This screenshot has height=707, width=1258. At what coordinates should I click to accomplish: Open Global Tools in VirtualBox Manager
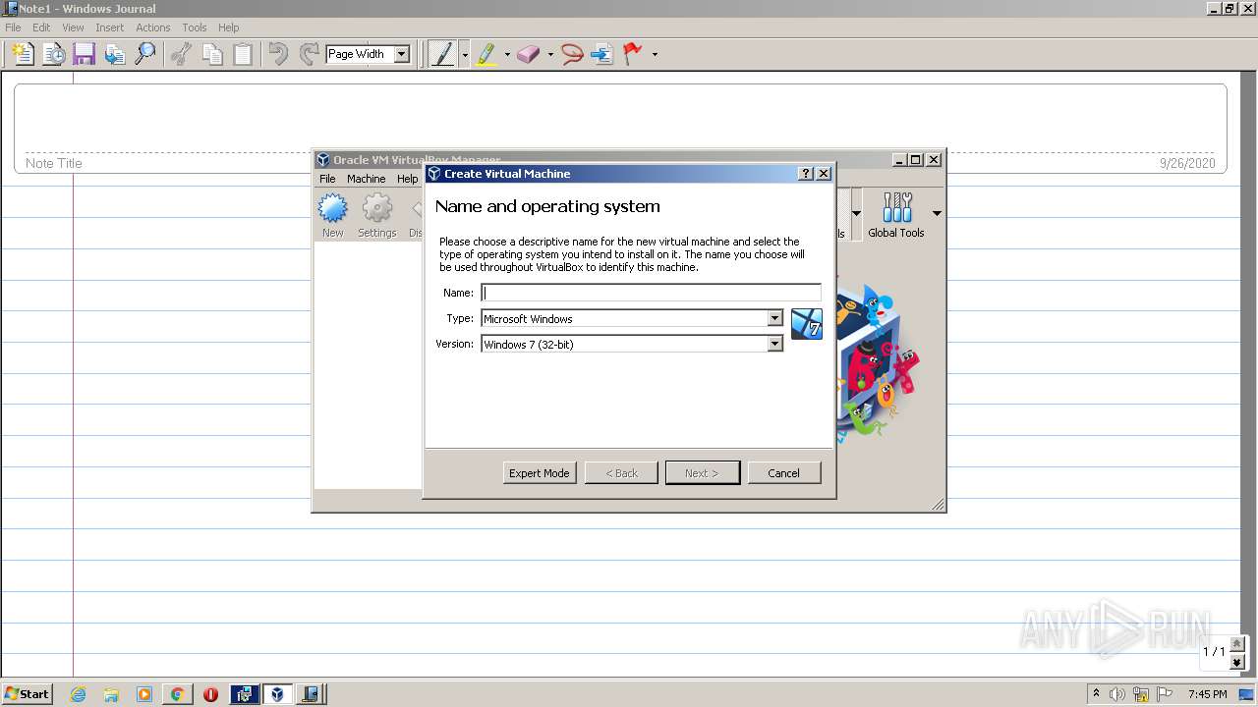tap(896, 215)
